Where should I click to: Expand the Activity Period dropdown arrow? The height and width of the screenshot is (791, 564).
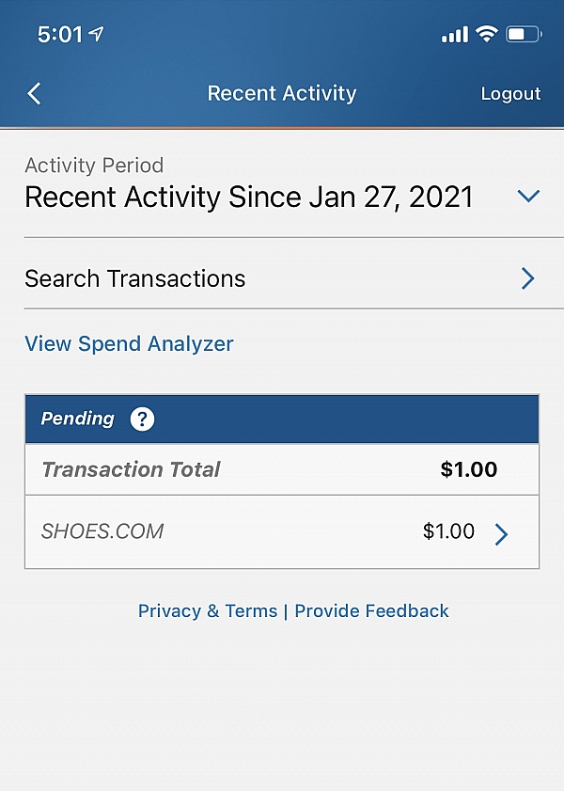click(x=528, y=197)
